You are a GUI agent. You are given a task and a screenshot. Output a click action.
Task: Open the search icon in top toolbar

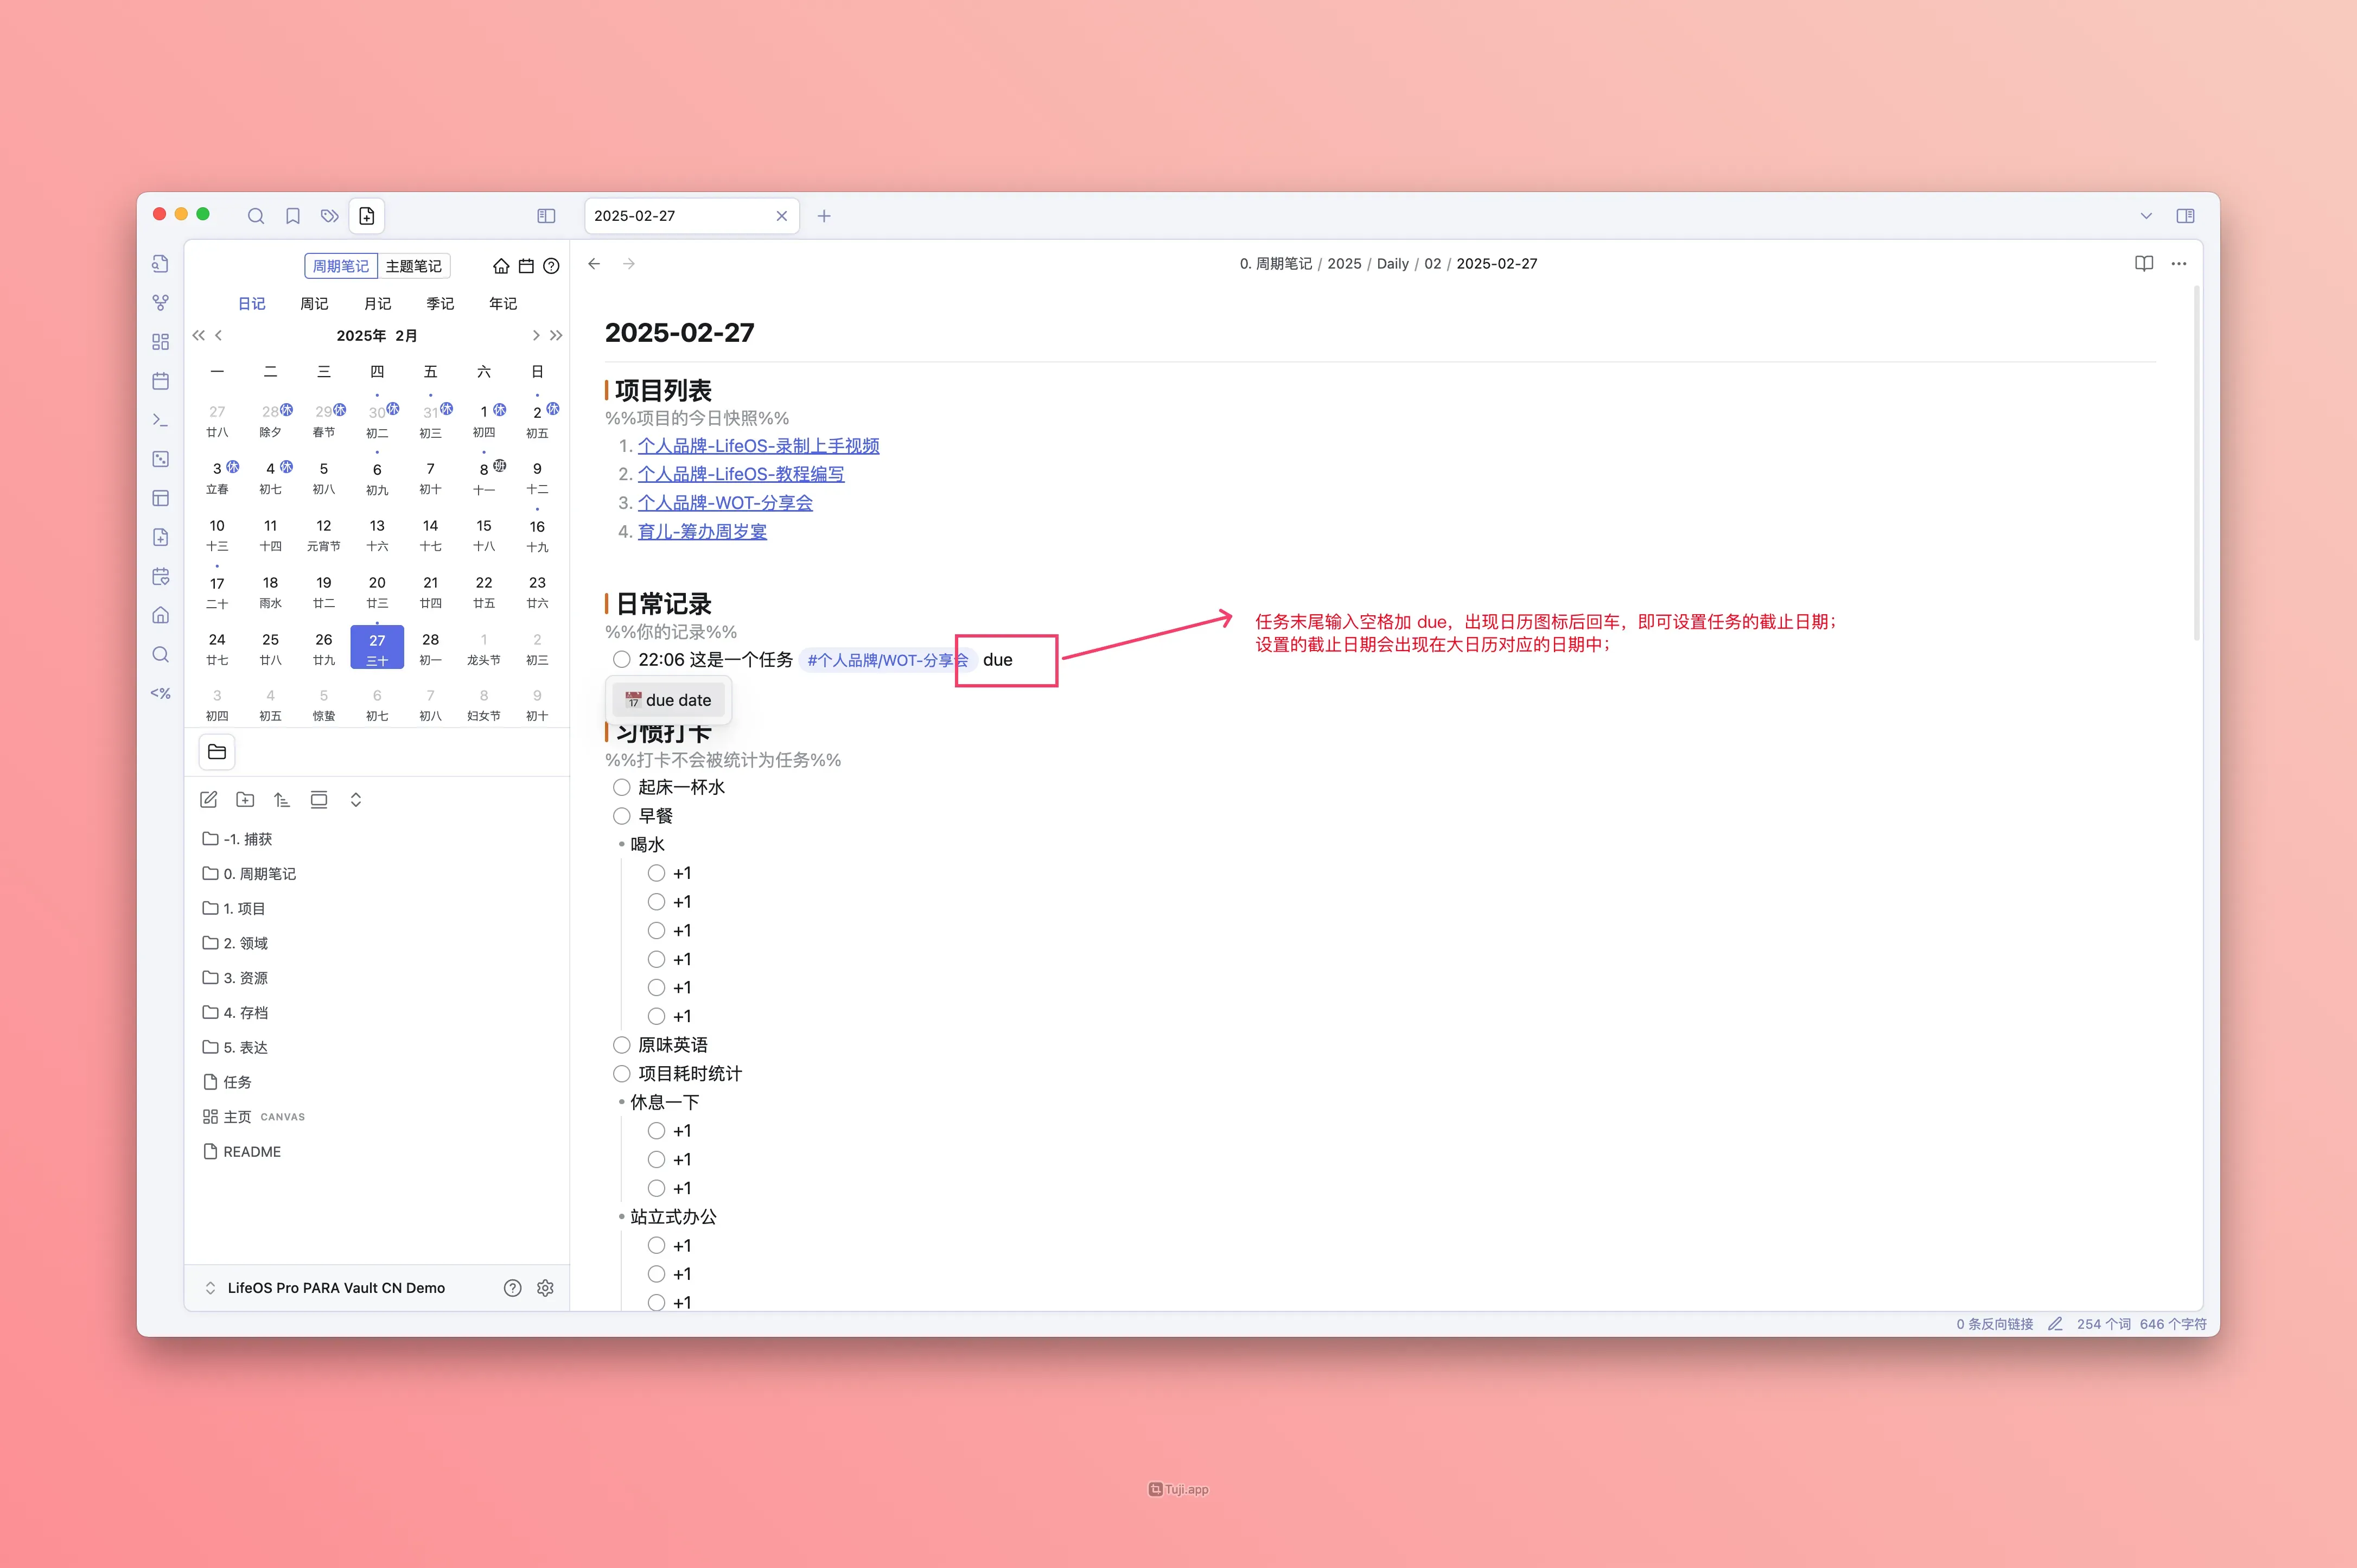pyautogui.click(x=256, y=216)
